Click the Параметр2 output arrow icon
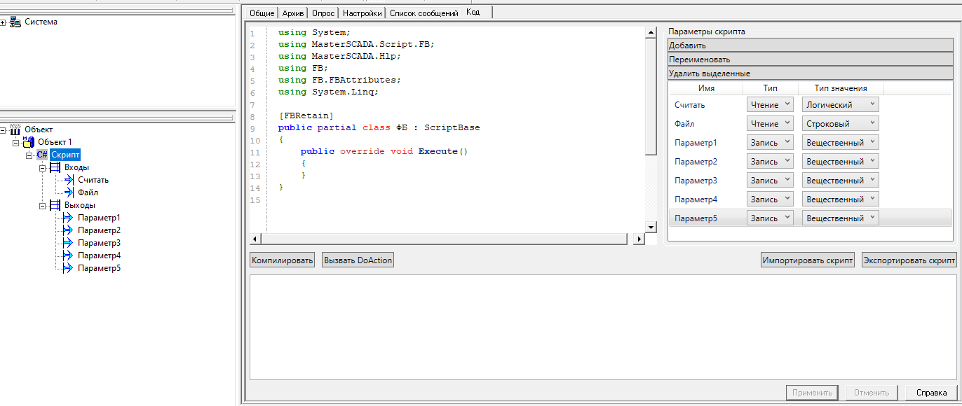962x406 pixels. pos(69,230)
